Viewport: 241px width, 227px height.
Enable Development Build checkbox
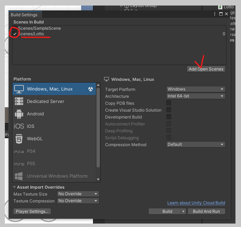169,117
